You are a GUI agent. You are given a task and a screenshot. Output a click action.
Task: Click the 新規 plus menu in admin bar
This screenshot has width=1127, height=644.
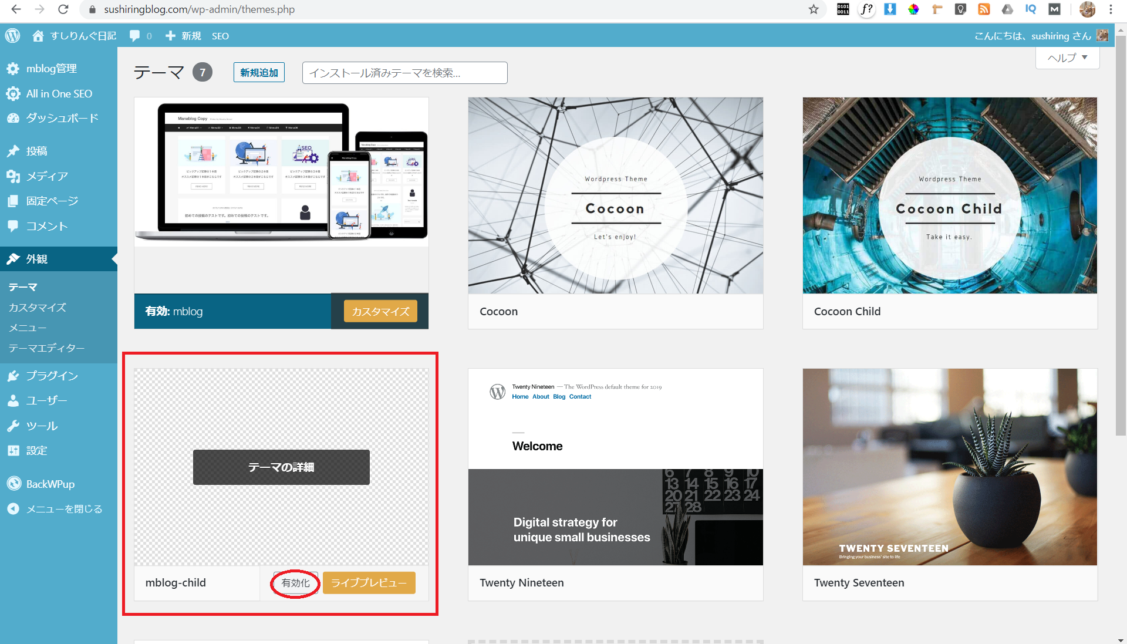click(x=183, y=36)
